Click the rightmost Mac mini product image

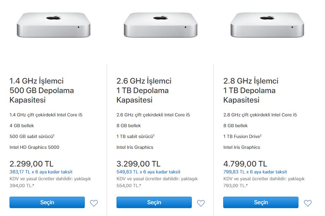point(267,25)
